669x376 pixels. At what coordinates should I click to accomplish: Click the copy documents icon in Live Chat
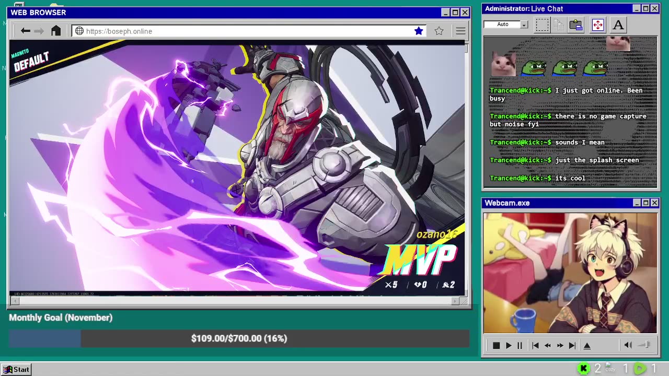pos(558,25)
